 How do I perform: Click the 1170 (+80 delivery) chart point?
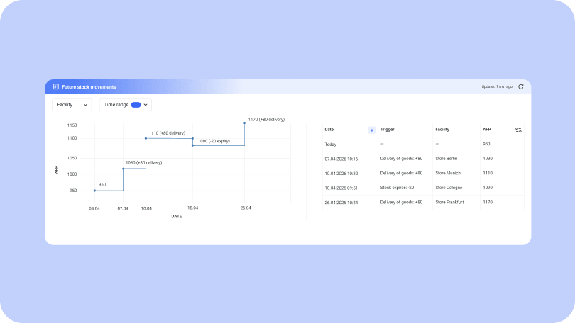click(245, 123)
